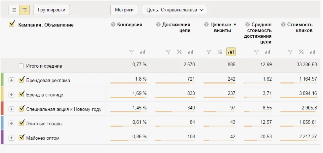
Task: Sort by Достижения цели column header
Action: [176, 28]
